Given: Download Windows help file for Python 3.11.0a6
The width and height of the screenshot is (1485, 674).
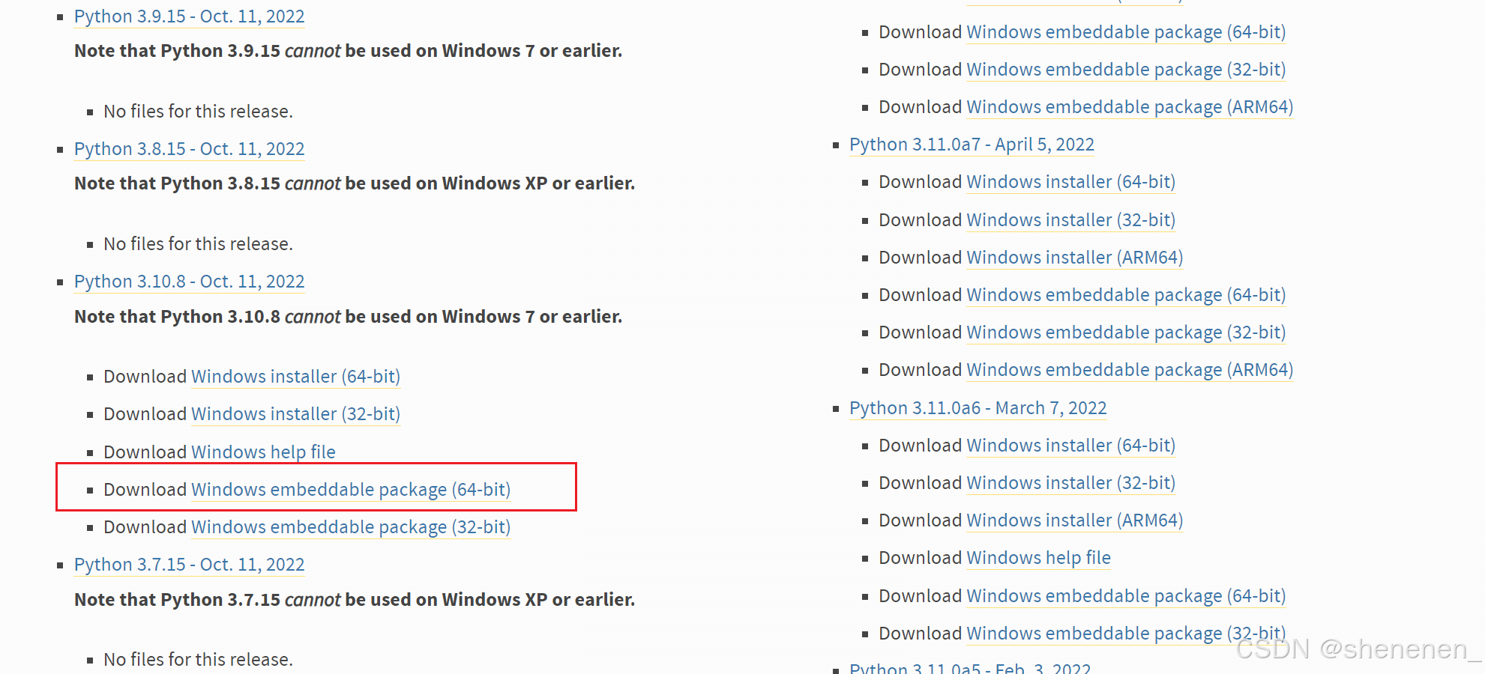Looking at the screenshot, I should [1038, 558].
